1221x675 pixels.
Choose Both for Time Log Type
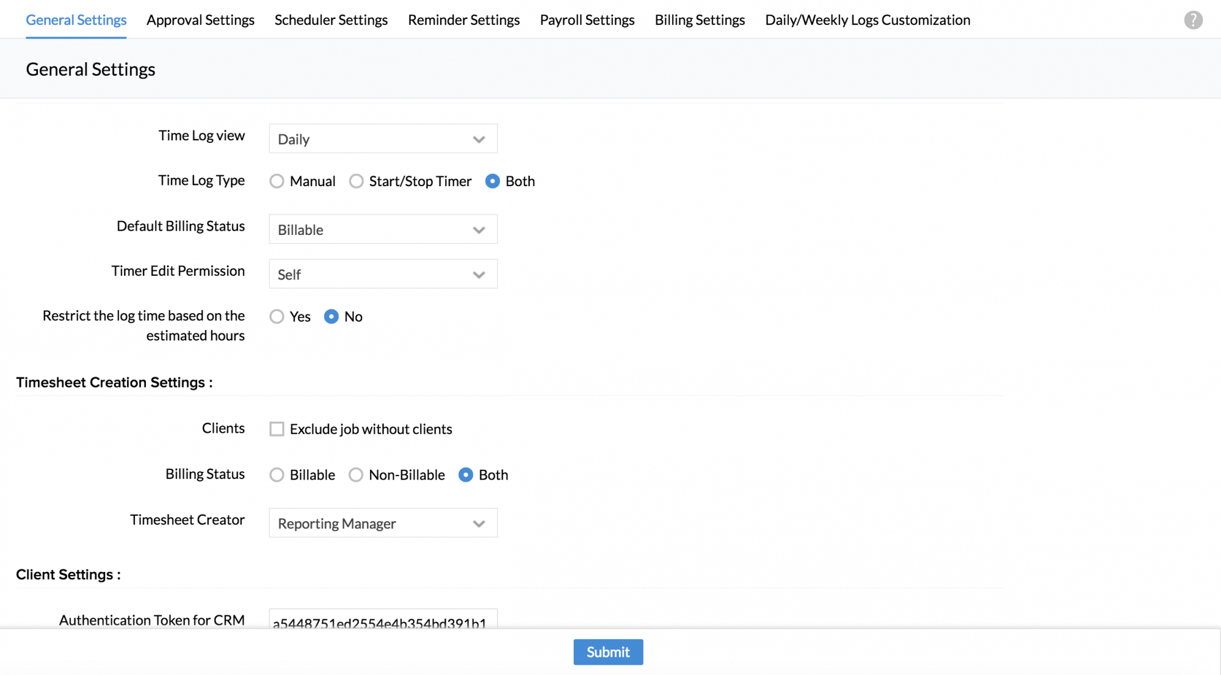click(x=493, y=181)
